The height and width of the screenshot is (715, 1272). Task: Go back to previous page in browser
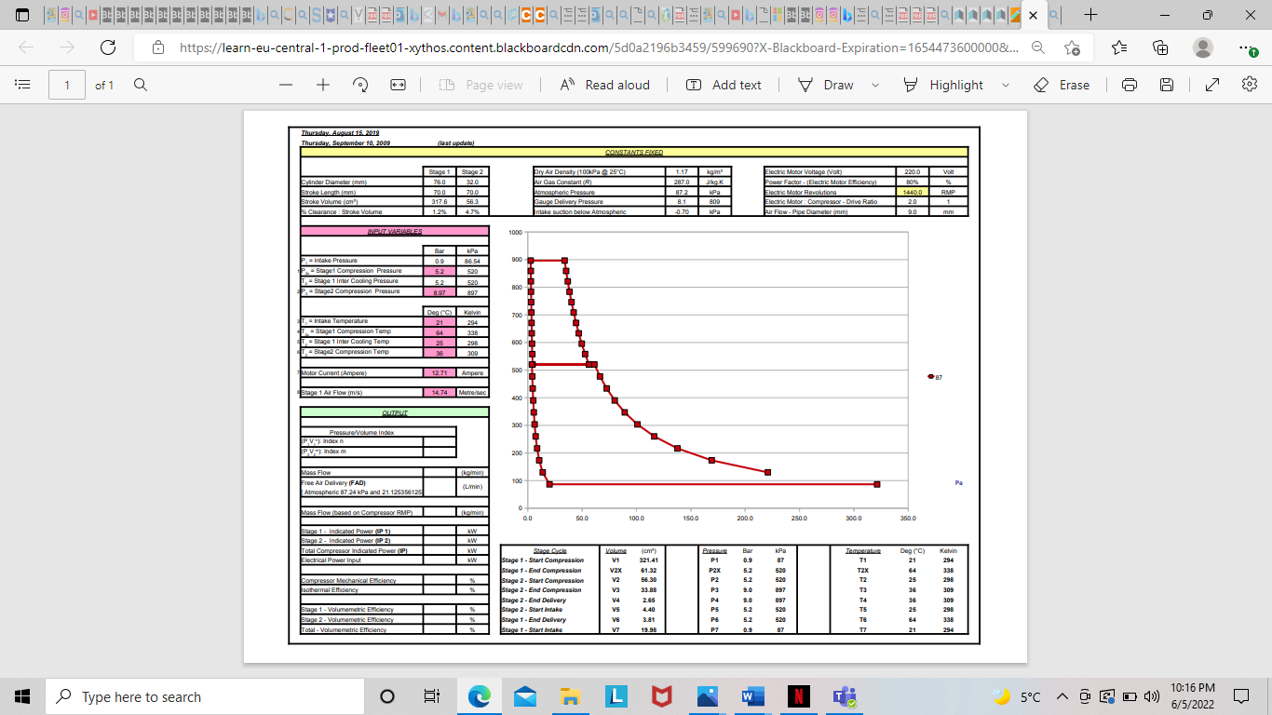(26, 47)
